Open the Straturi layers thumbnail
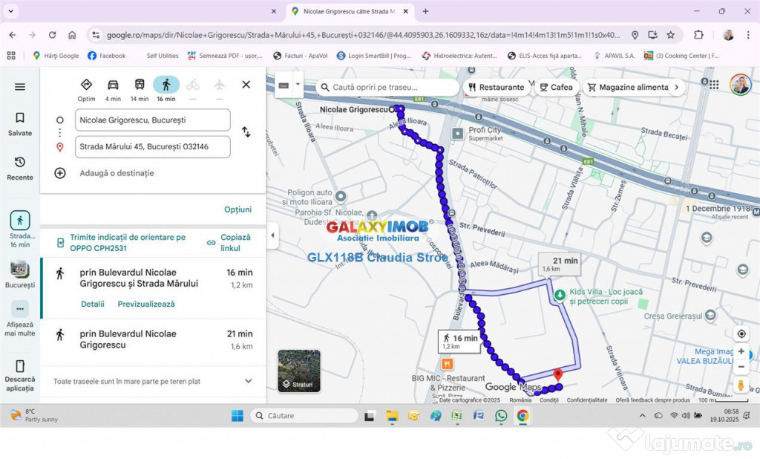This screenshot has height=459, width=760. tap(299, 371)
